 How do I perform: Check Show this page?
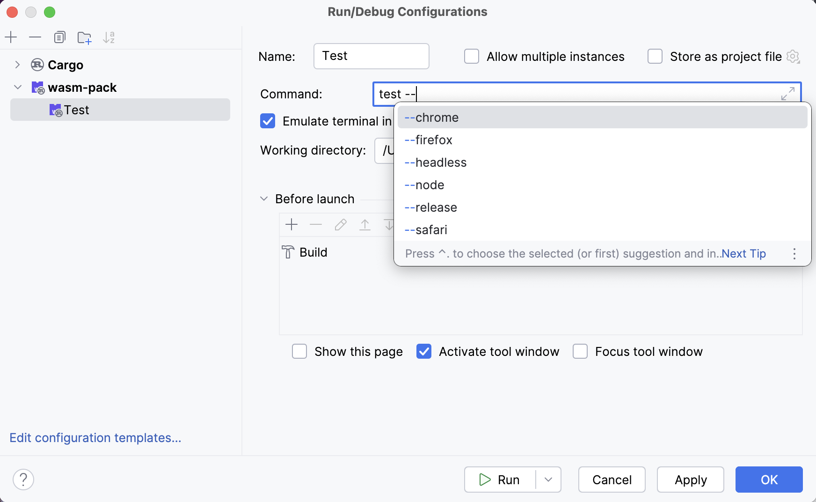(x=299, y=351)
